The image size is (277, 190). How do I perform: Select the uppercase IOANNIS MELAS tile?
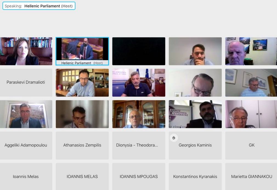point(82,176)
